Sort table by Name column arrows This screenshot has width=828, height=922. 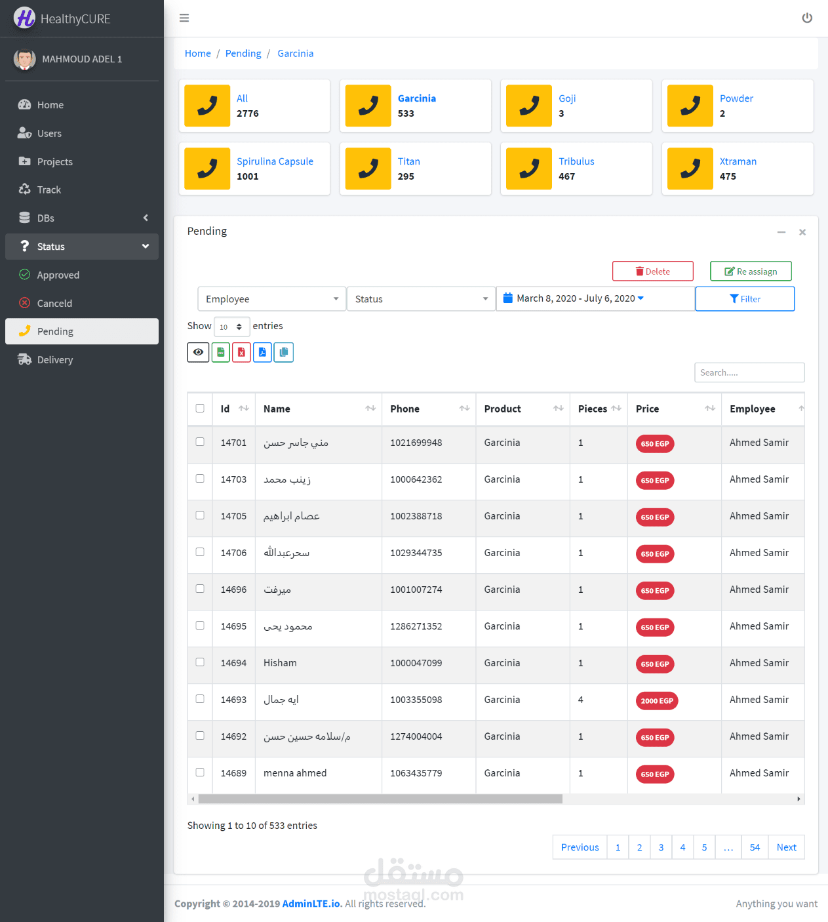click(370, 409)
